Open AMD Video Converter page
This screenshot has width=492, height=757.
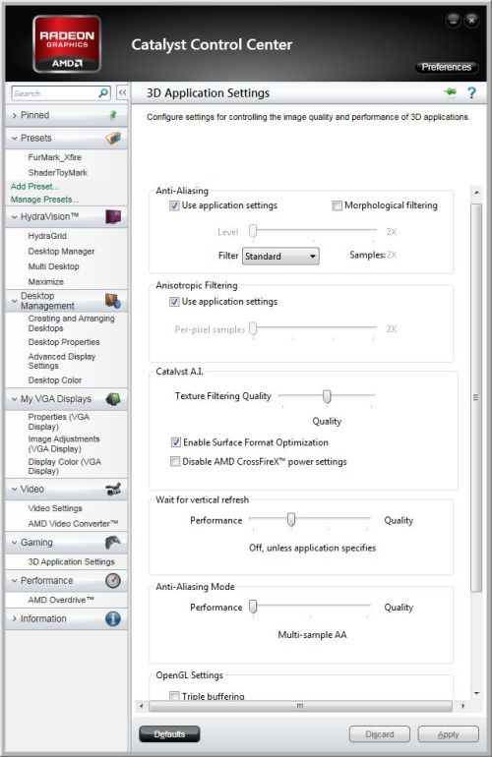(x=73, y=523)
